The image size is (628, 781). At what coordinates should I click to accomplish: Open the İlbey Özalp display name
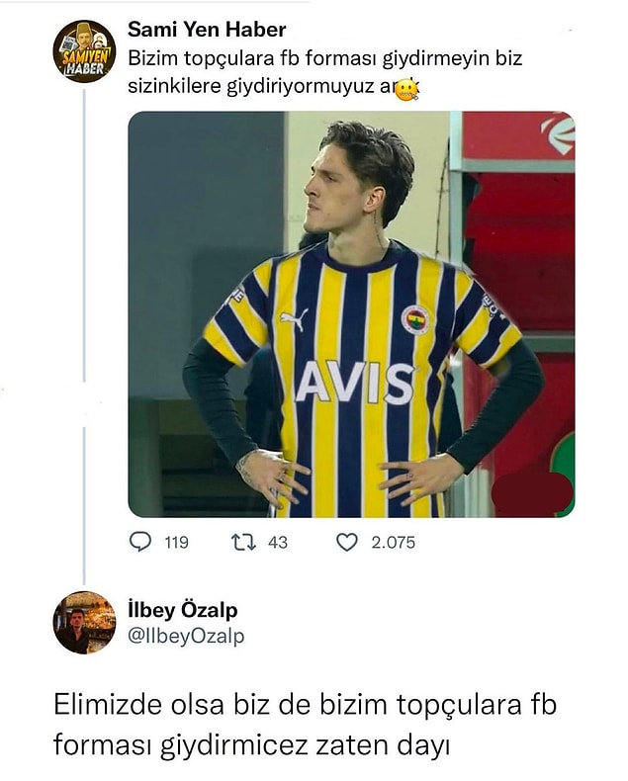coord(182,610)
